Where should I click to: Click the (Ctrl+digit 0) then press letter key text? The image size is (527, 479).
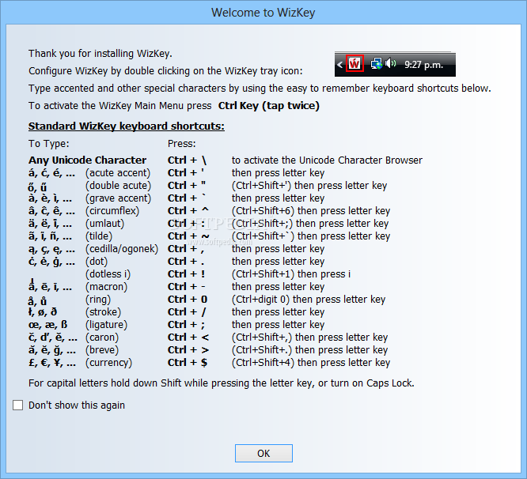tap(309, 300)
